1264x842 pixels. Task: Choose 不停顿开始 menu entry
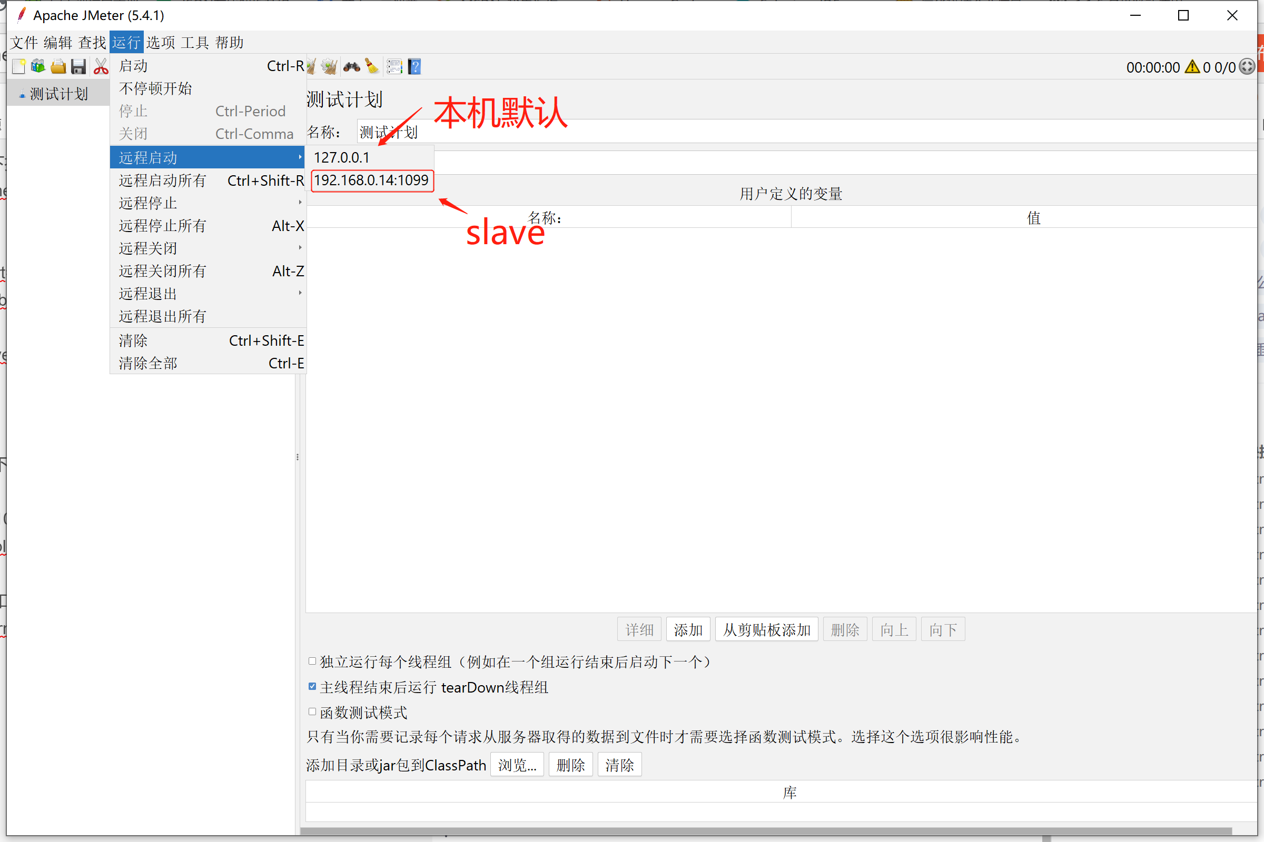coord(208,88)
